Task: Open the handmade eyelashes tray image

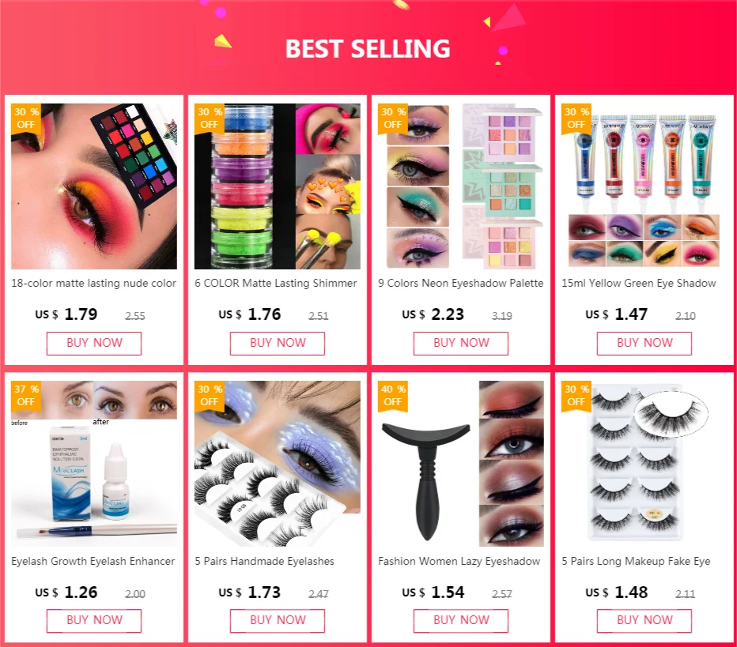Action: coord(278,464)
